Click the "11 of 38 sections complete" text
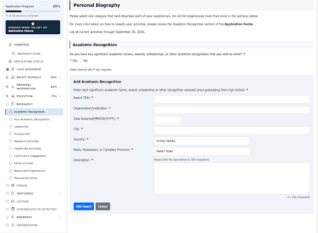The width and height of the screenshot is (318, 233). coord(22,16)
